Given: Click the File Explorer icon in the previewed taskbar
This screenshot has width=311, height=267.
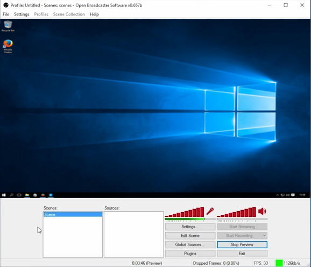Looking at the screenshot, I should [x=27, y=195].
